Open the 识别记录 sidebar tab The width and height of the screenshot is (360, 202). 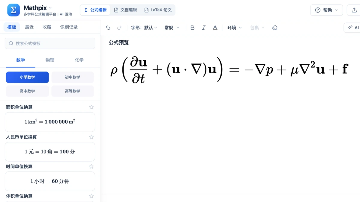tap(69, 27)
